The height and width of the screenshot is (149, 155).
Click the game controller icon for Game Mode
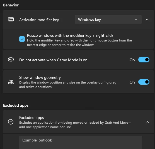tap(11, 60)
